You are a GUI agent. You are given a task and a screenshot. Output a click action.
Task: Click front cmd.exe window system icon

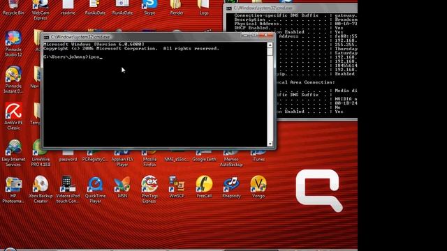click(46, 37)
